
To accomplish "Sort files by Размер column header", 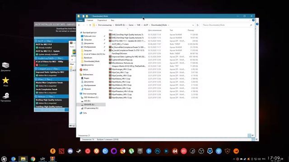I will tap(191, 30).
